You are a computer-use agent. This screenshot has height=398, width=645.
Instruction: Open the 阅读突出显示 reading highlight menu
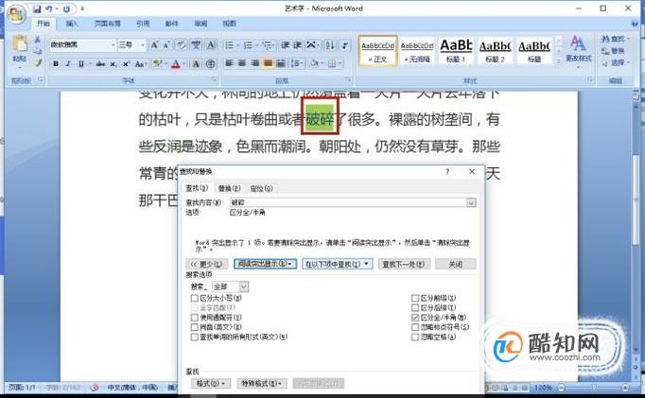point(266,264)
